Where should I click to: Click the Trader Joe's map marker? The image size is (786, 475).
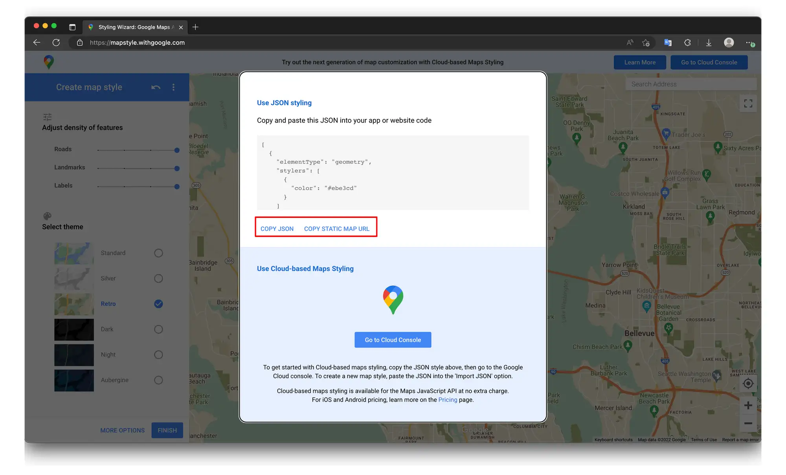tap(666, 134)
